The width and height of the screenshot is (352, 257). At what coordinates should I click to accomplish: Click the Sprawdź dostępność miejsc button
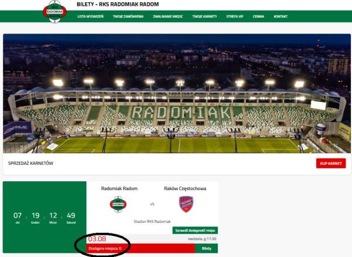point(195,231)
